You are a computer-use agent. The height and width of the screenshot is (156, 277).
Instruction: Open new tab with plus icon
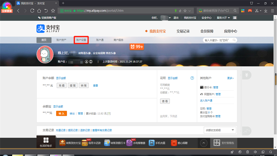pos(63,3)
